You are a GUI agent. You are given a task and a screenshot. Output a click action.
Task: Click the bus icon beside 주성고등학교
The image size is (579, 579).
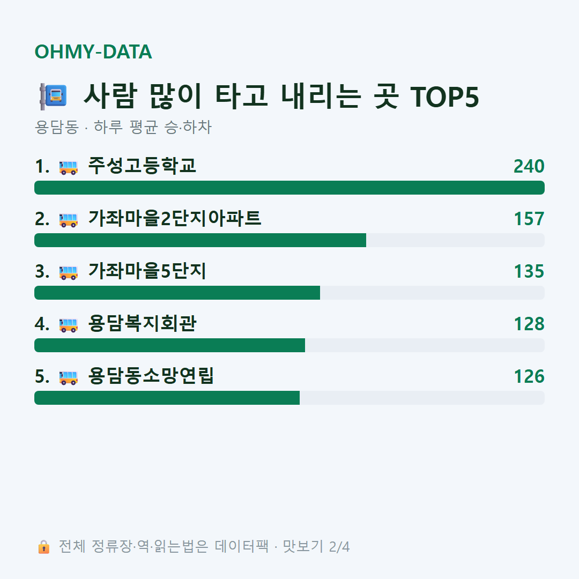[x=69, y=167]
